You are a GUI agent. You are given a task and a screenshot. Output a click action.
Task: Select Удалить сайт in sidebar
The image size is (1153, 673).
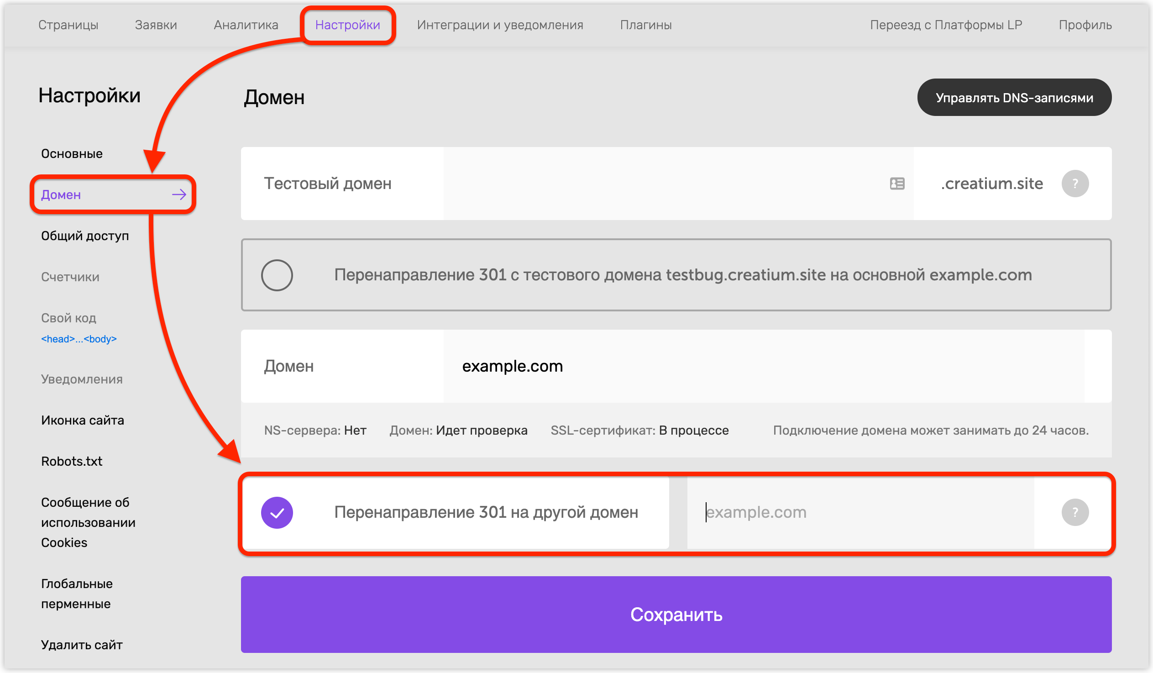tap(82, 645)
